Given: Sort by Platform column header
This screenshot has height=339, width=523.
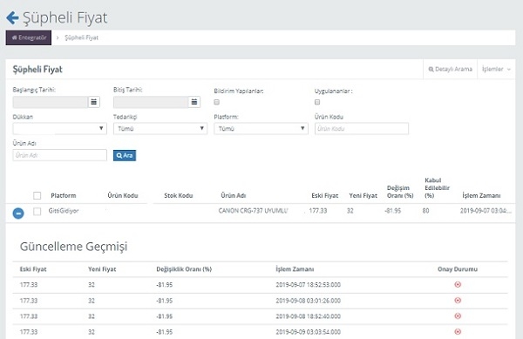Looking at the screenshot, I should (x=64, y=196).
